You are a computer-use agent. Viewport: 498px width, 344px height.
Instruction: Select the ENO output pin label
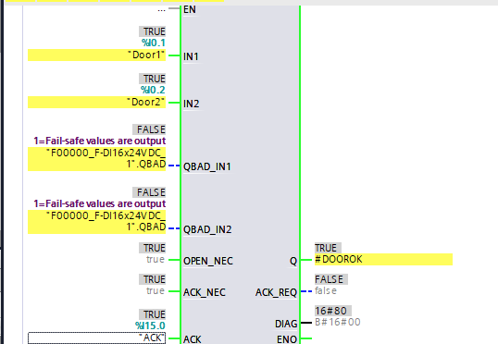click(287, 339)
